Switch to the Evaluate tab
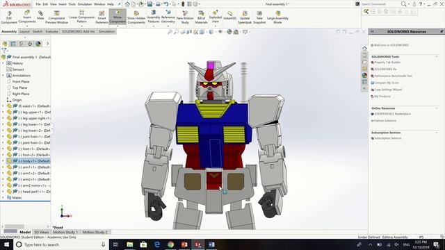Viewport: 445px width, 250px height. [51, 31]
